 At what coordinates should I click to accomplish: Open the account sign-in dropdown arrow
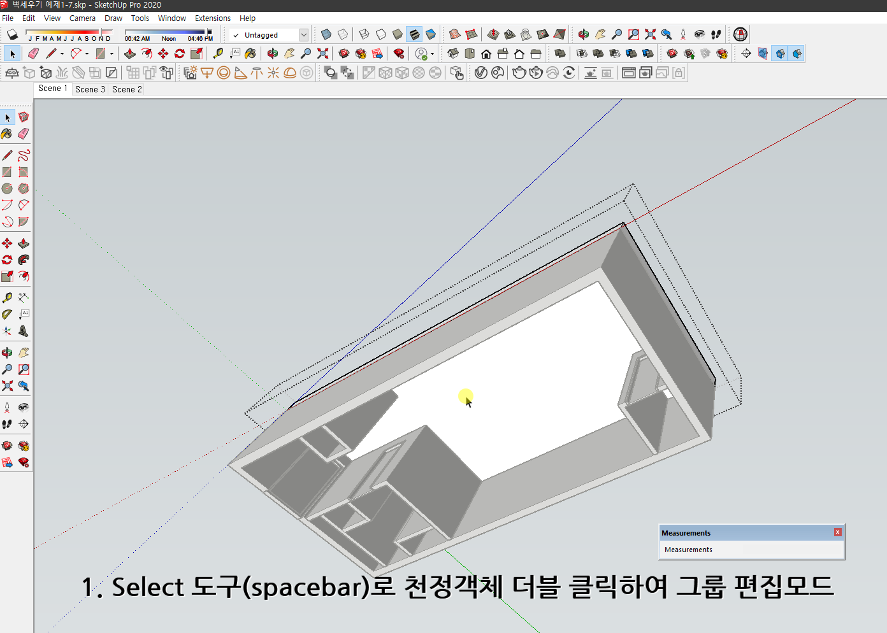[x=433, y=53]
